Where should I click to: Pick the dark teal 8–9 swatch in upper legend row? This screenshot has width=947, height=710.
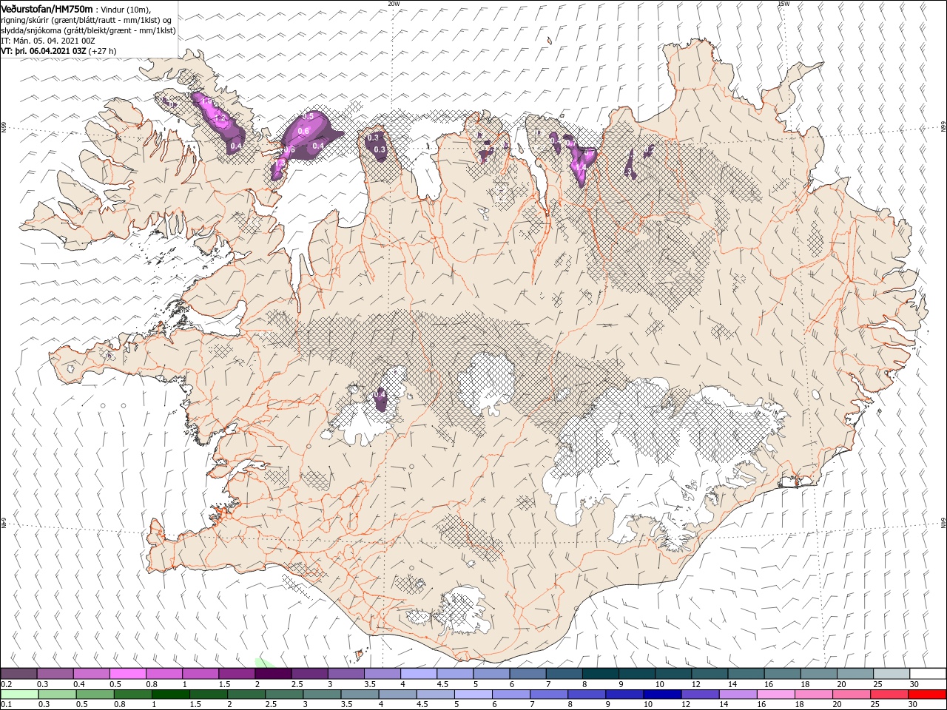pos(600,674)
